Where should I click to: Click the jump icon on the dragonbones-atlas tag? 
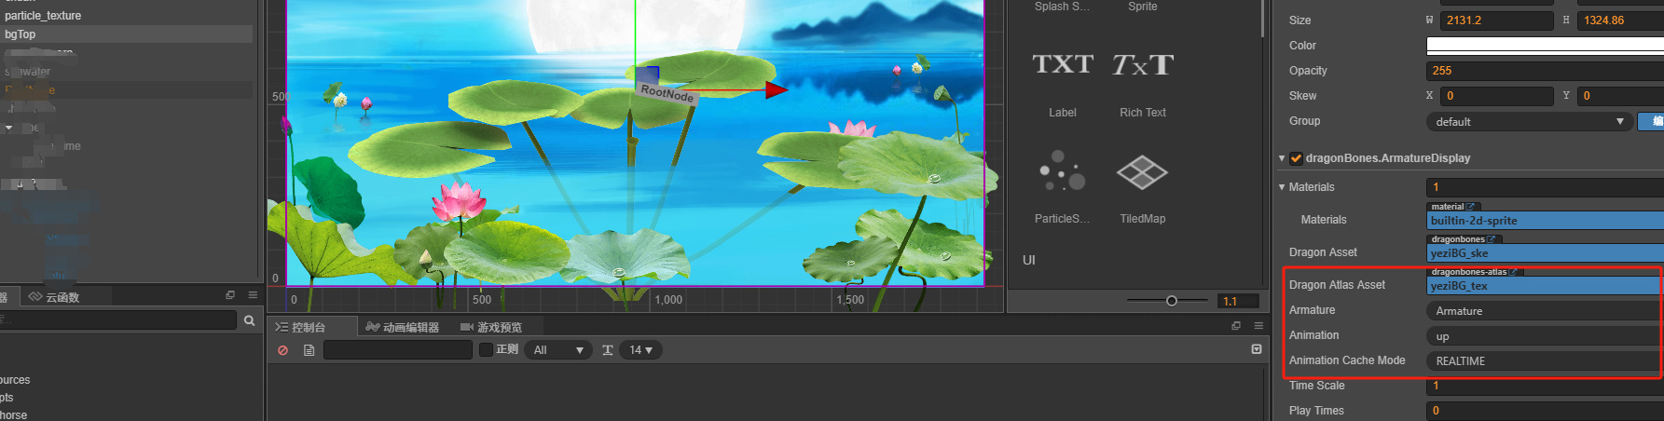1513,272
